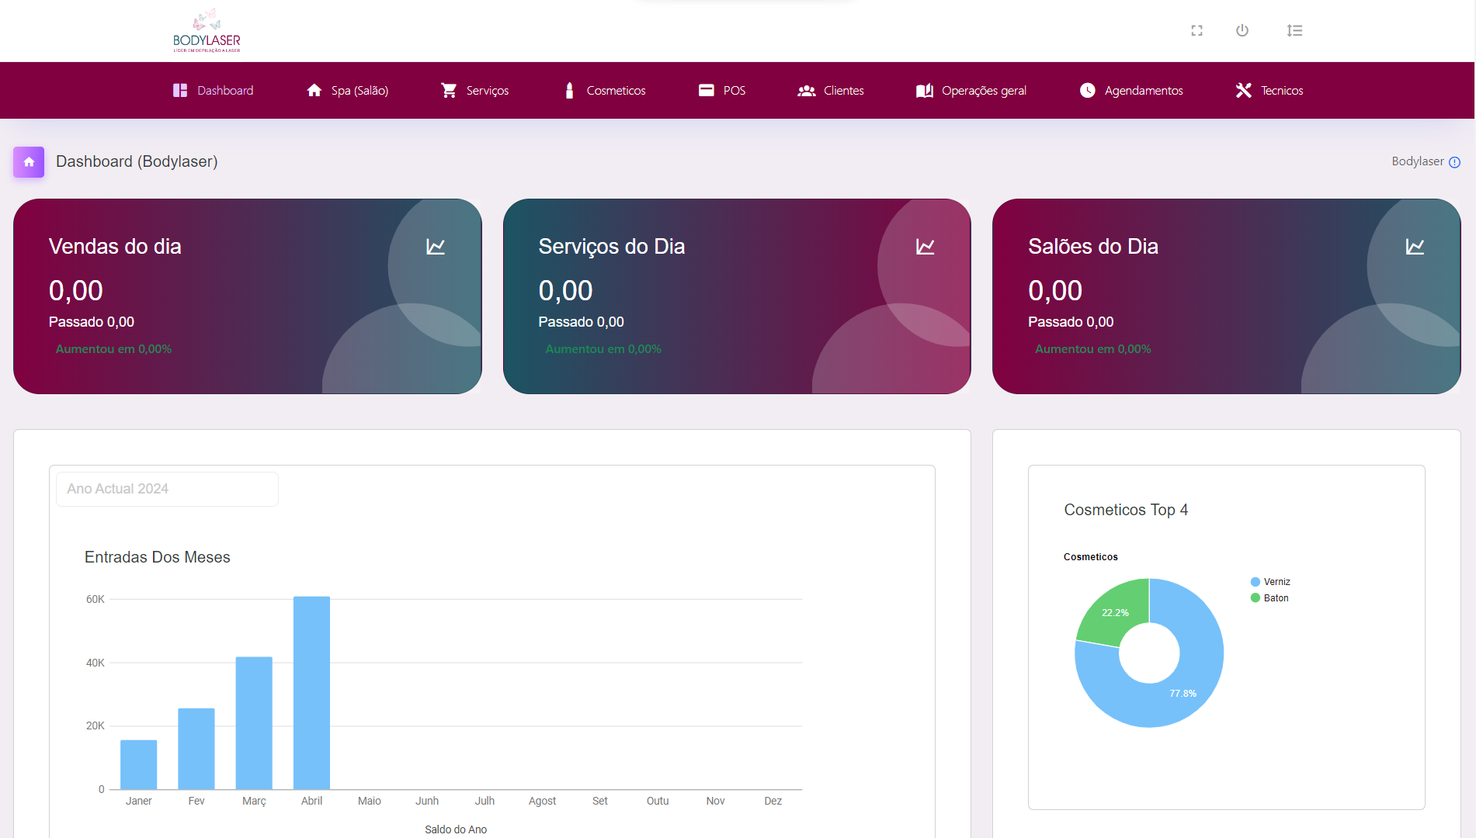Click the purple home breadcrumb icon

coord(29,162)
